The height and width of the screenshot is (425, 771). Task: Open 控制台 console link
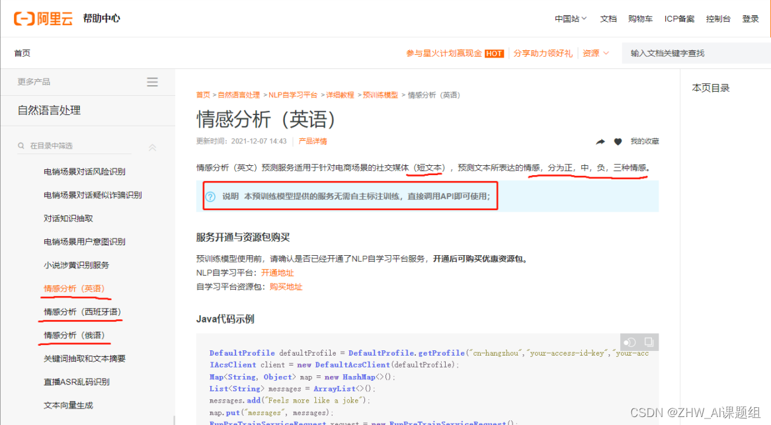coord(718,19)
